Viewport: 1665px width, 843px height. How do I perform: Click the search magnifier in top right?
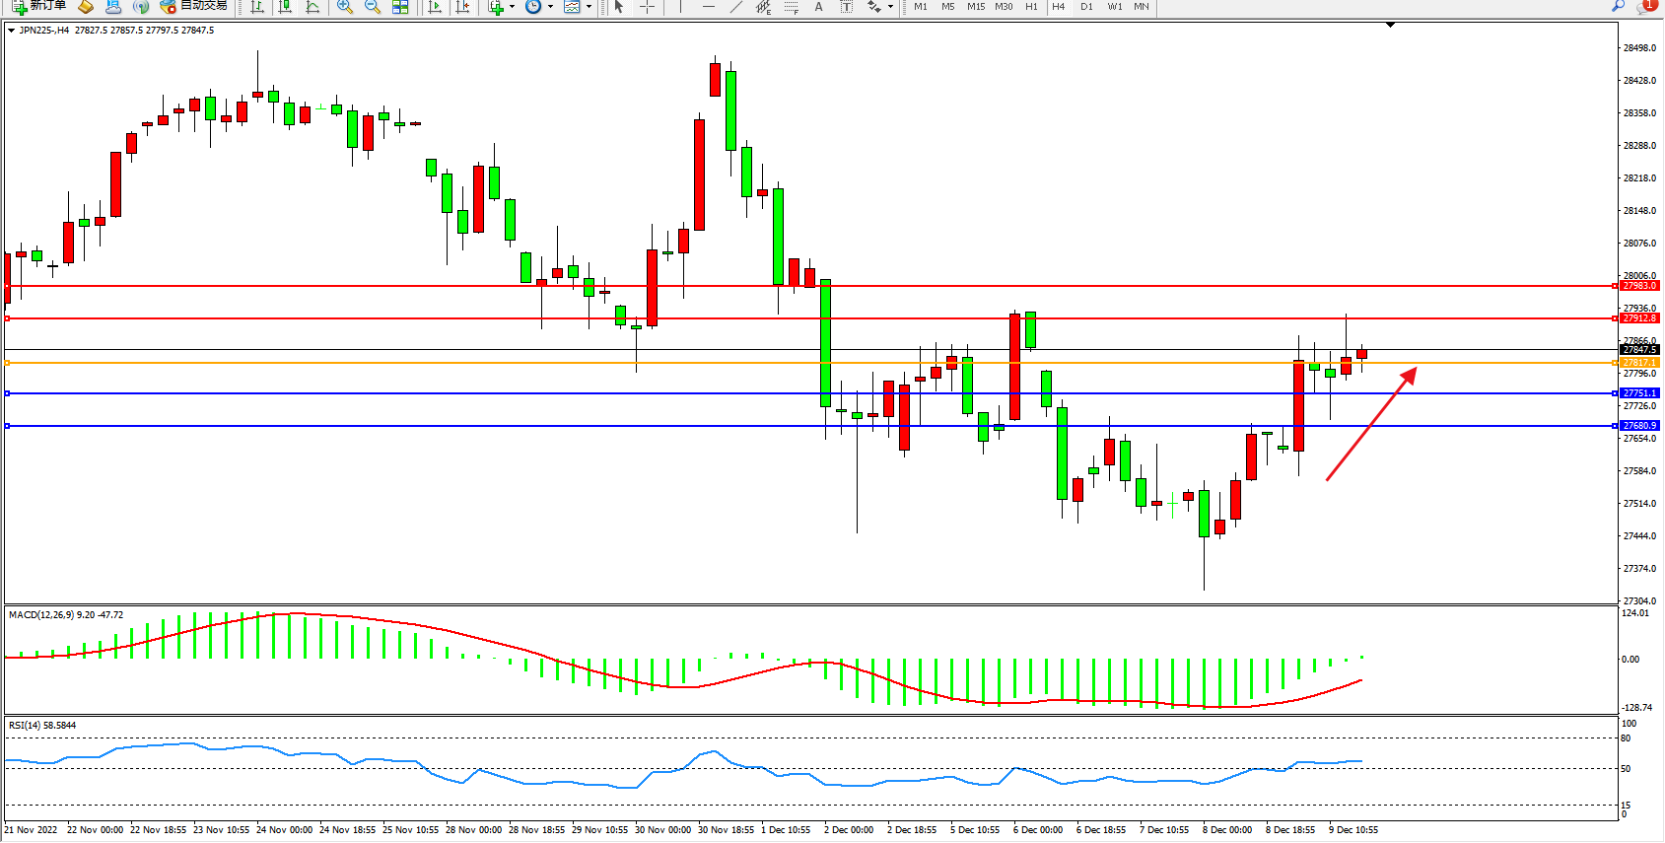tap(1619, 7)
